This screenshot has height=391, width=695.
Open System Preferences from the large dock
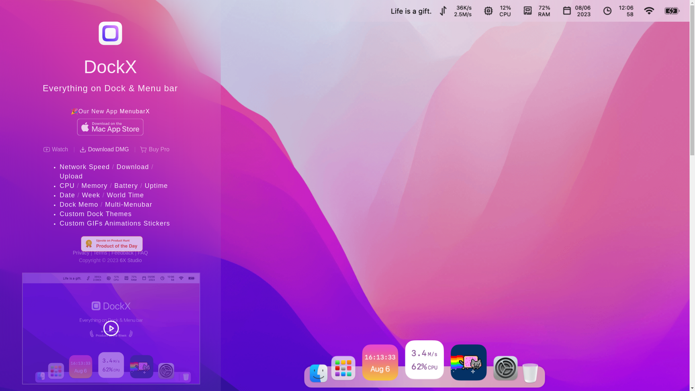505,368
